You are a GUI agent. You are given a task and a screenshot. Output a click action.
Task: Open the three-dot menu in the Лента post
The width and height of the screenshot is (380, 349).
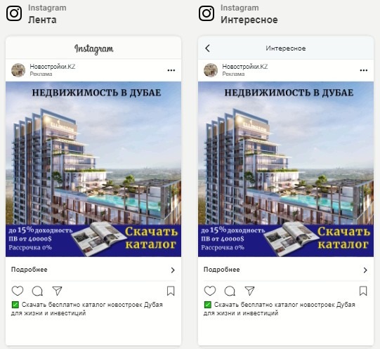[x=171, y=70]
